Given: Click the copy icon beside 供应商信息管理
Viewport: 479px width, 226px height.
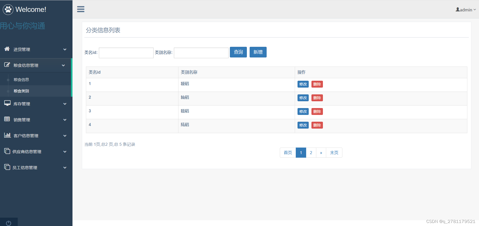Looking at the screenshot, I should pyautogui.click(x=7, y=151).
